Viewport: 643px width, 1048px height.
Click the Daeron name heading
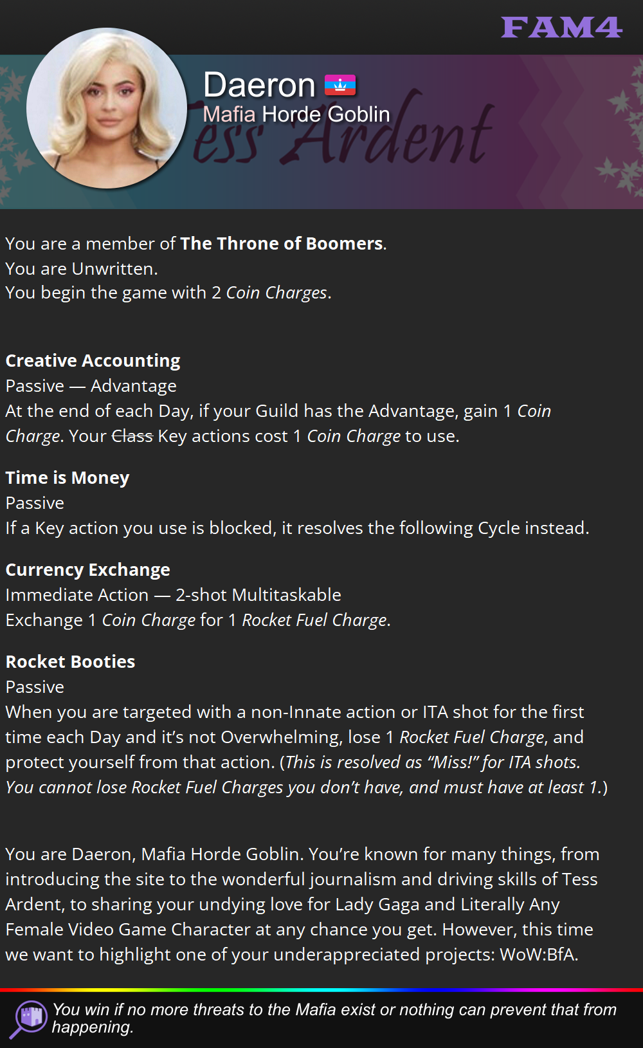(x=259, y=85)
